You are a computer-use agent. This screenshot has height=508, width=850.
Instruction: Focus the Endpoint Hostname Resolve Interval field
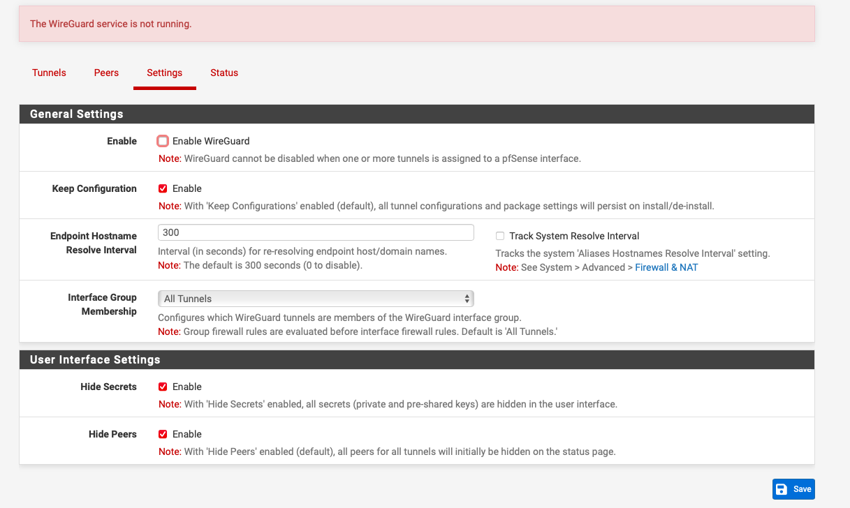[x=315, y=233]
